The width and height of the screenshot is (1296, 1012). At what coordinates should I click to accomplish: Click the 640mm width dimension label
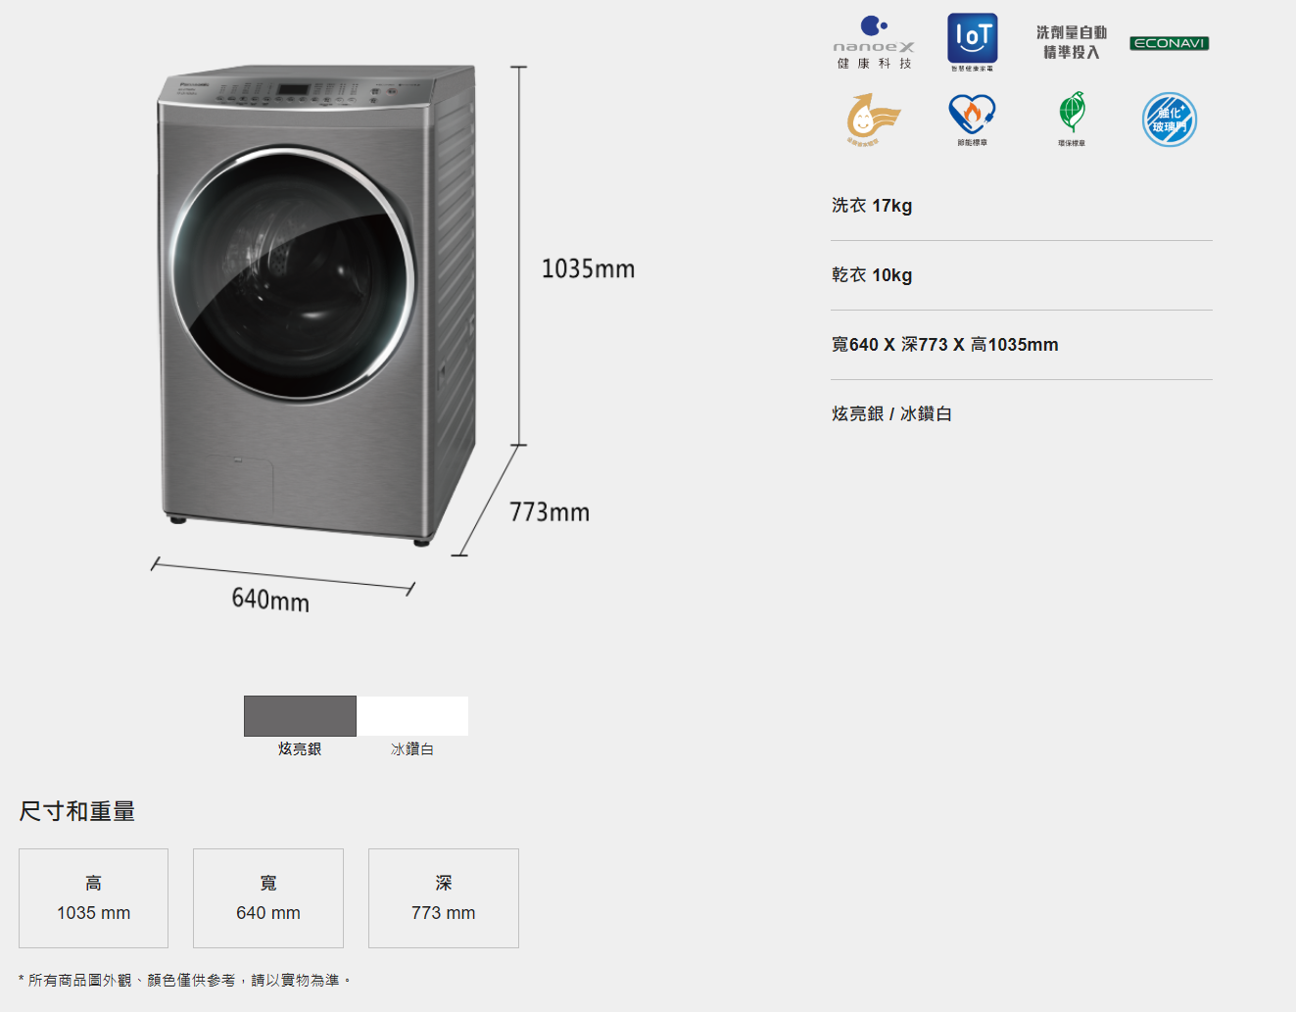pos(270,600)
